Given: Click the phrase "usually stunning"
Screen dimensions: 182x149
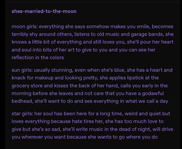Looking at the screenshot, I should point(53,70).
